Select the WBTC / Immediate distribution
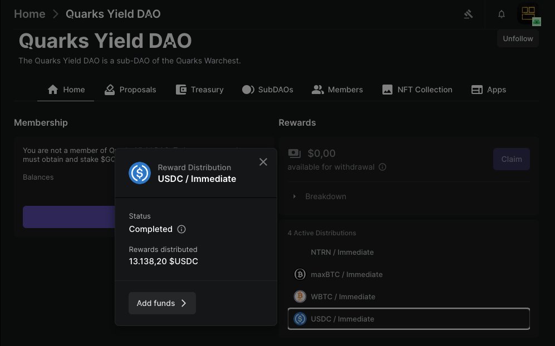555x346 pixels. 409,297
